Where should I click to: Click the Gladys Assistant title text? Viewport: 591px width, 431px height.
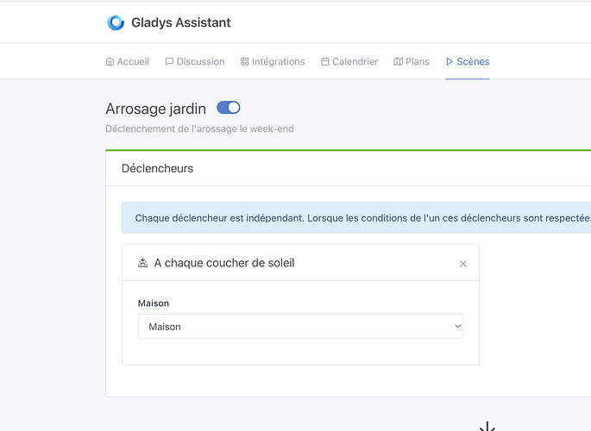181,22
